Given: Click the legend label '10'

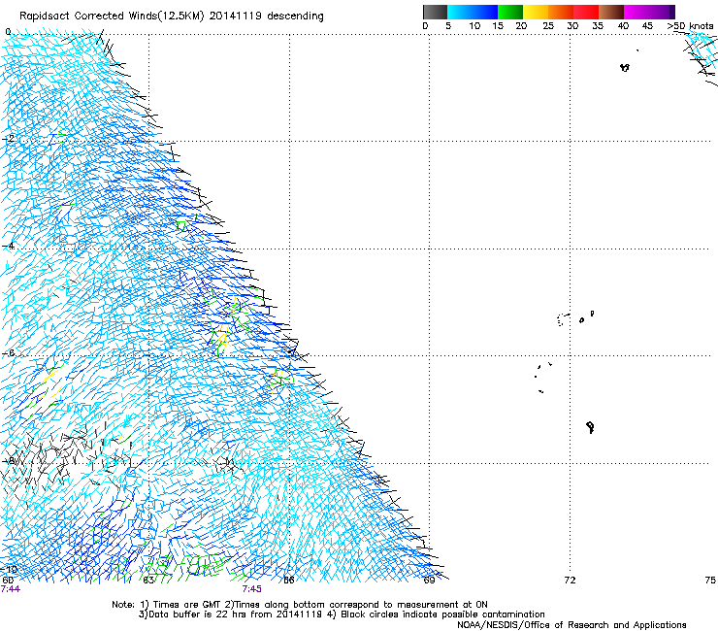Looking at the screenshot, I should [474, 26].
